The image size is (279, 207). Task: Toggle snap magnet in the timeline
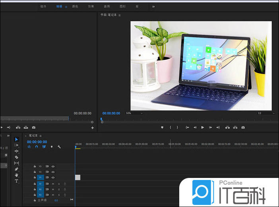(37, 147)
